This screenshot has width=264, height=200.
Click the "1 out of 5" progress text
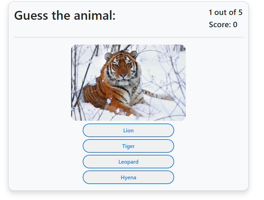click(x=225, y=13)
